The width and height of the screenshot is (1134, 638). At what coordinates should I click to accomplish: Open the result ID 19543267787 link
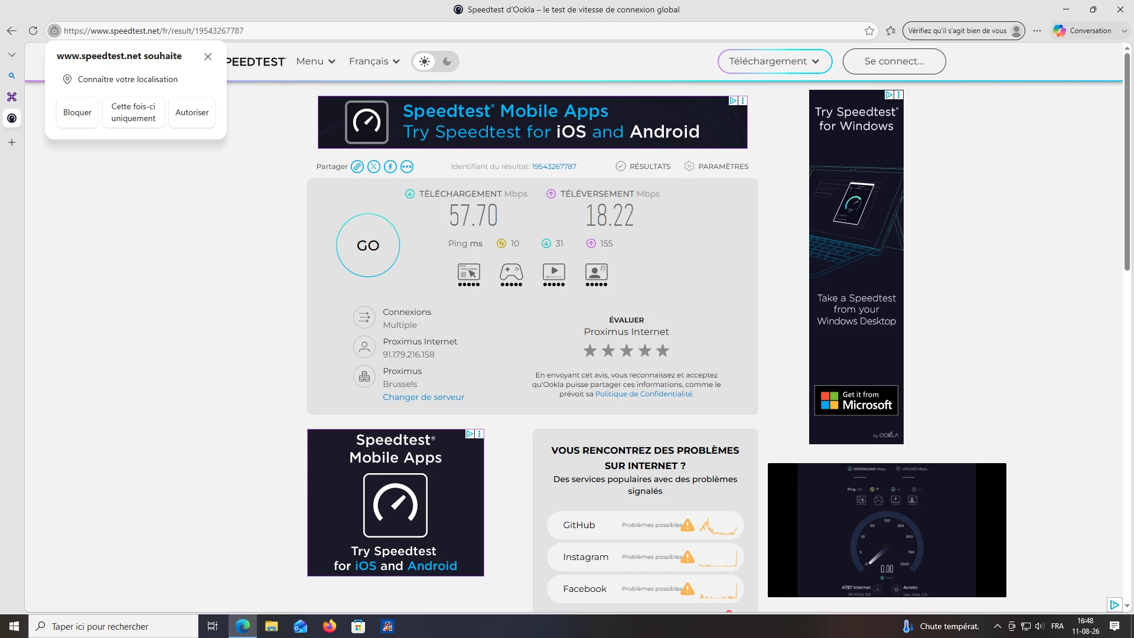[x=554, y=167]
